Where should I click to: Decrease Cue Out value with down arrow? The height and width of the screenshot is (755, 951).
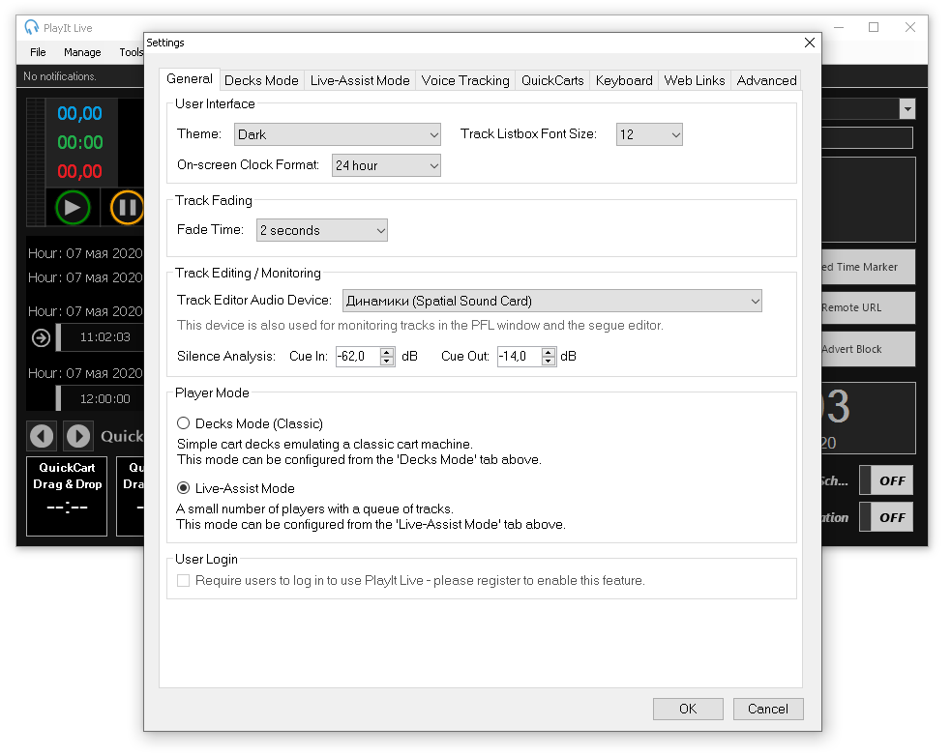549,361
